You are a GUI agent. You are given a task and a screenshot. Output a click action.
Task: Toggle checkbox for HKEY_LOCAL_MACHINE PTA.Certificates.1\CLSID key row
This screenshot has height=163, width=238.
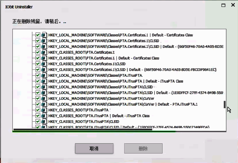(x=38, y=41)
